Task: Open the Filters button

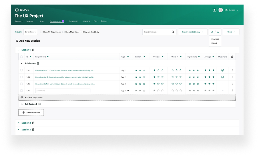Action: click(231, 32)
